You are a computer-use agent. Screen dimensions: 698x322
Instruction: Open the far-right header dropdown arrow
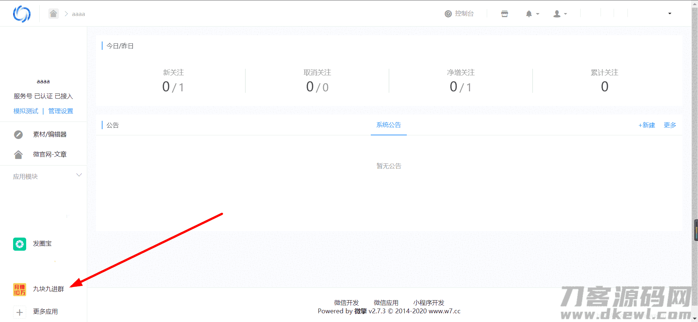tap(670, 13)
